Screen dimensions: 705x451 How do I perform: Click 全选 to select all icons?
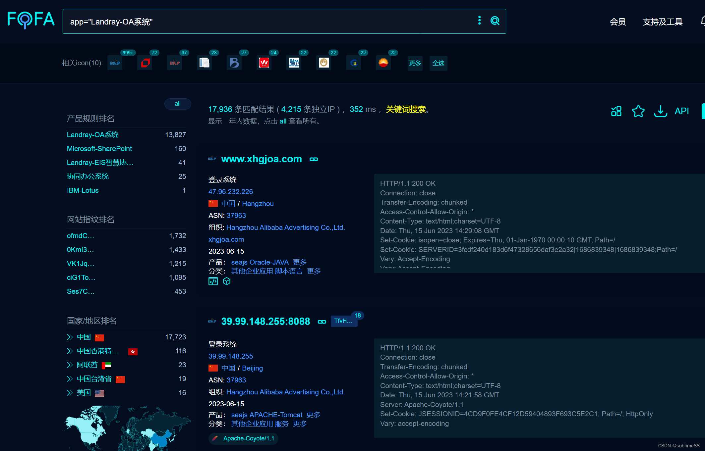tap(438, 63)
